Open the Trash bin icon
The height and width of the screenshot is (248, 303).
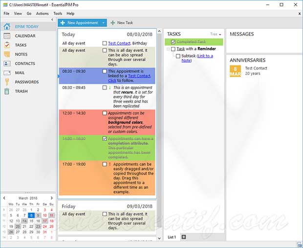7,91
